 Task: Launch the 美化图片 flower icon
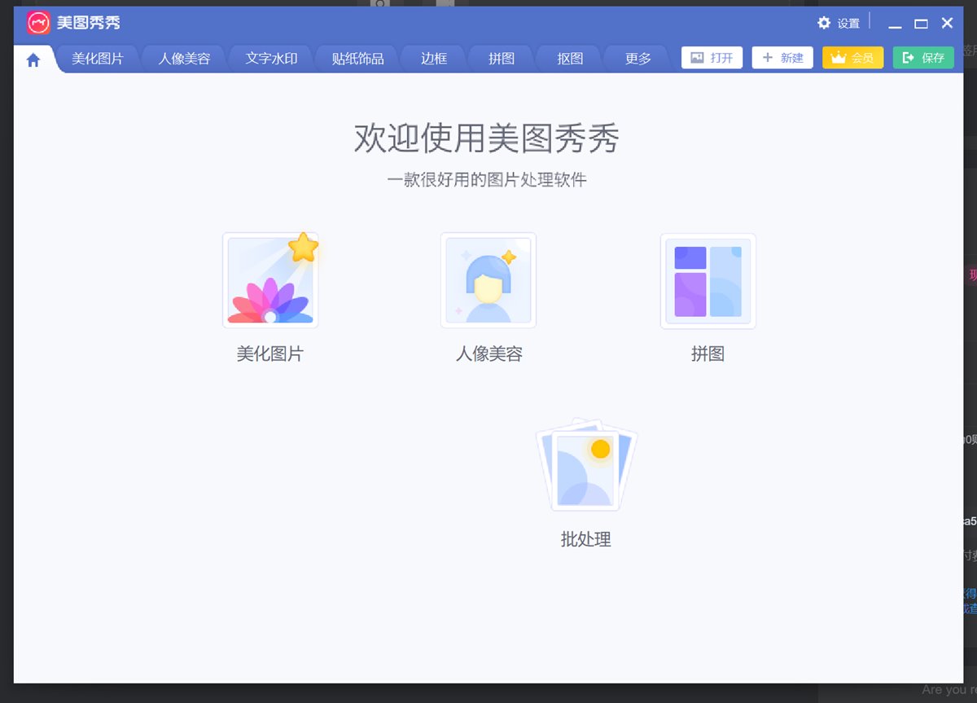pyautogui.click(x=270, y=280)
